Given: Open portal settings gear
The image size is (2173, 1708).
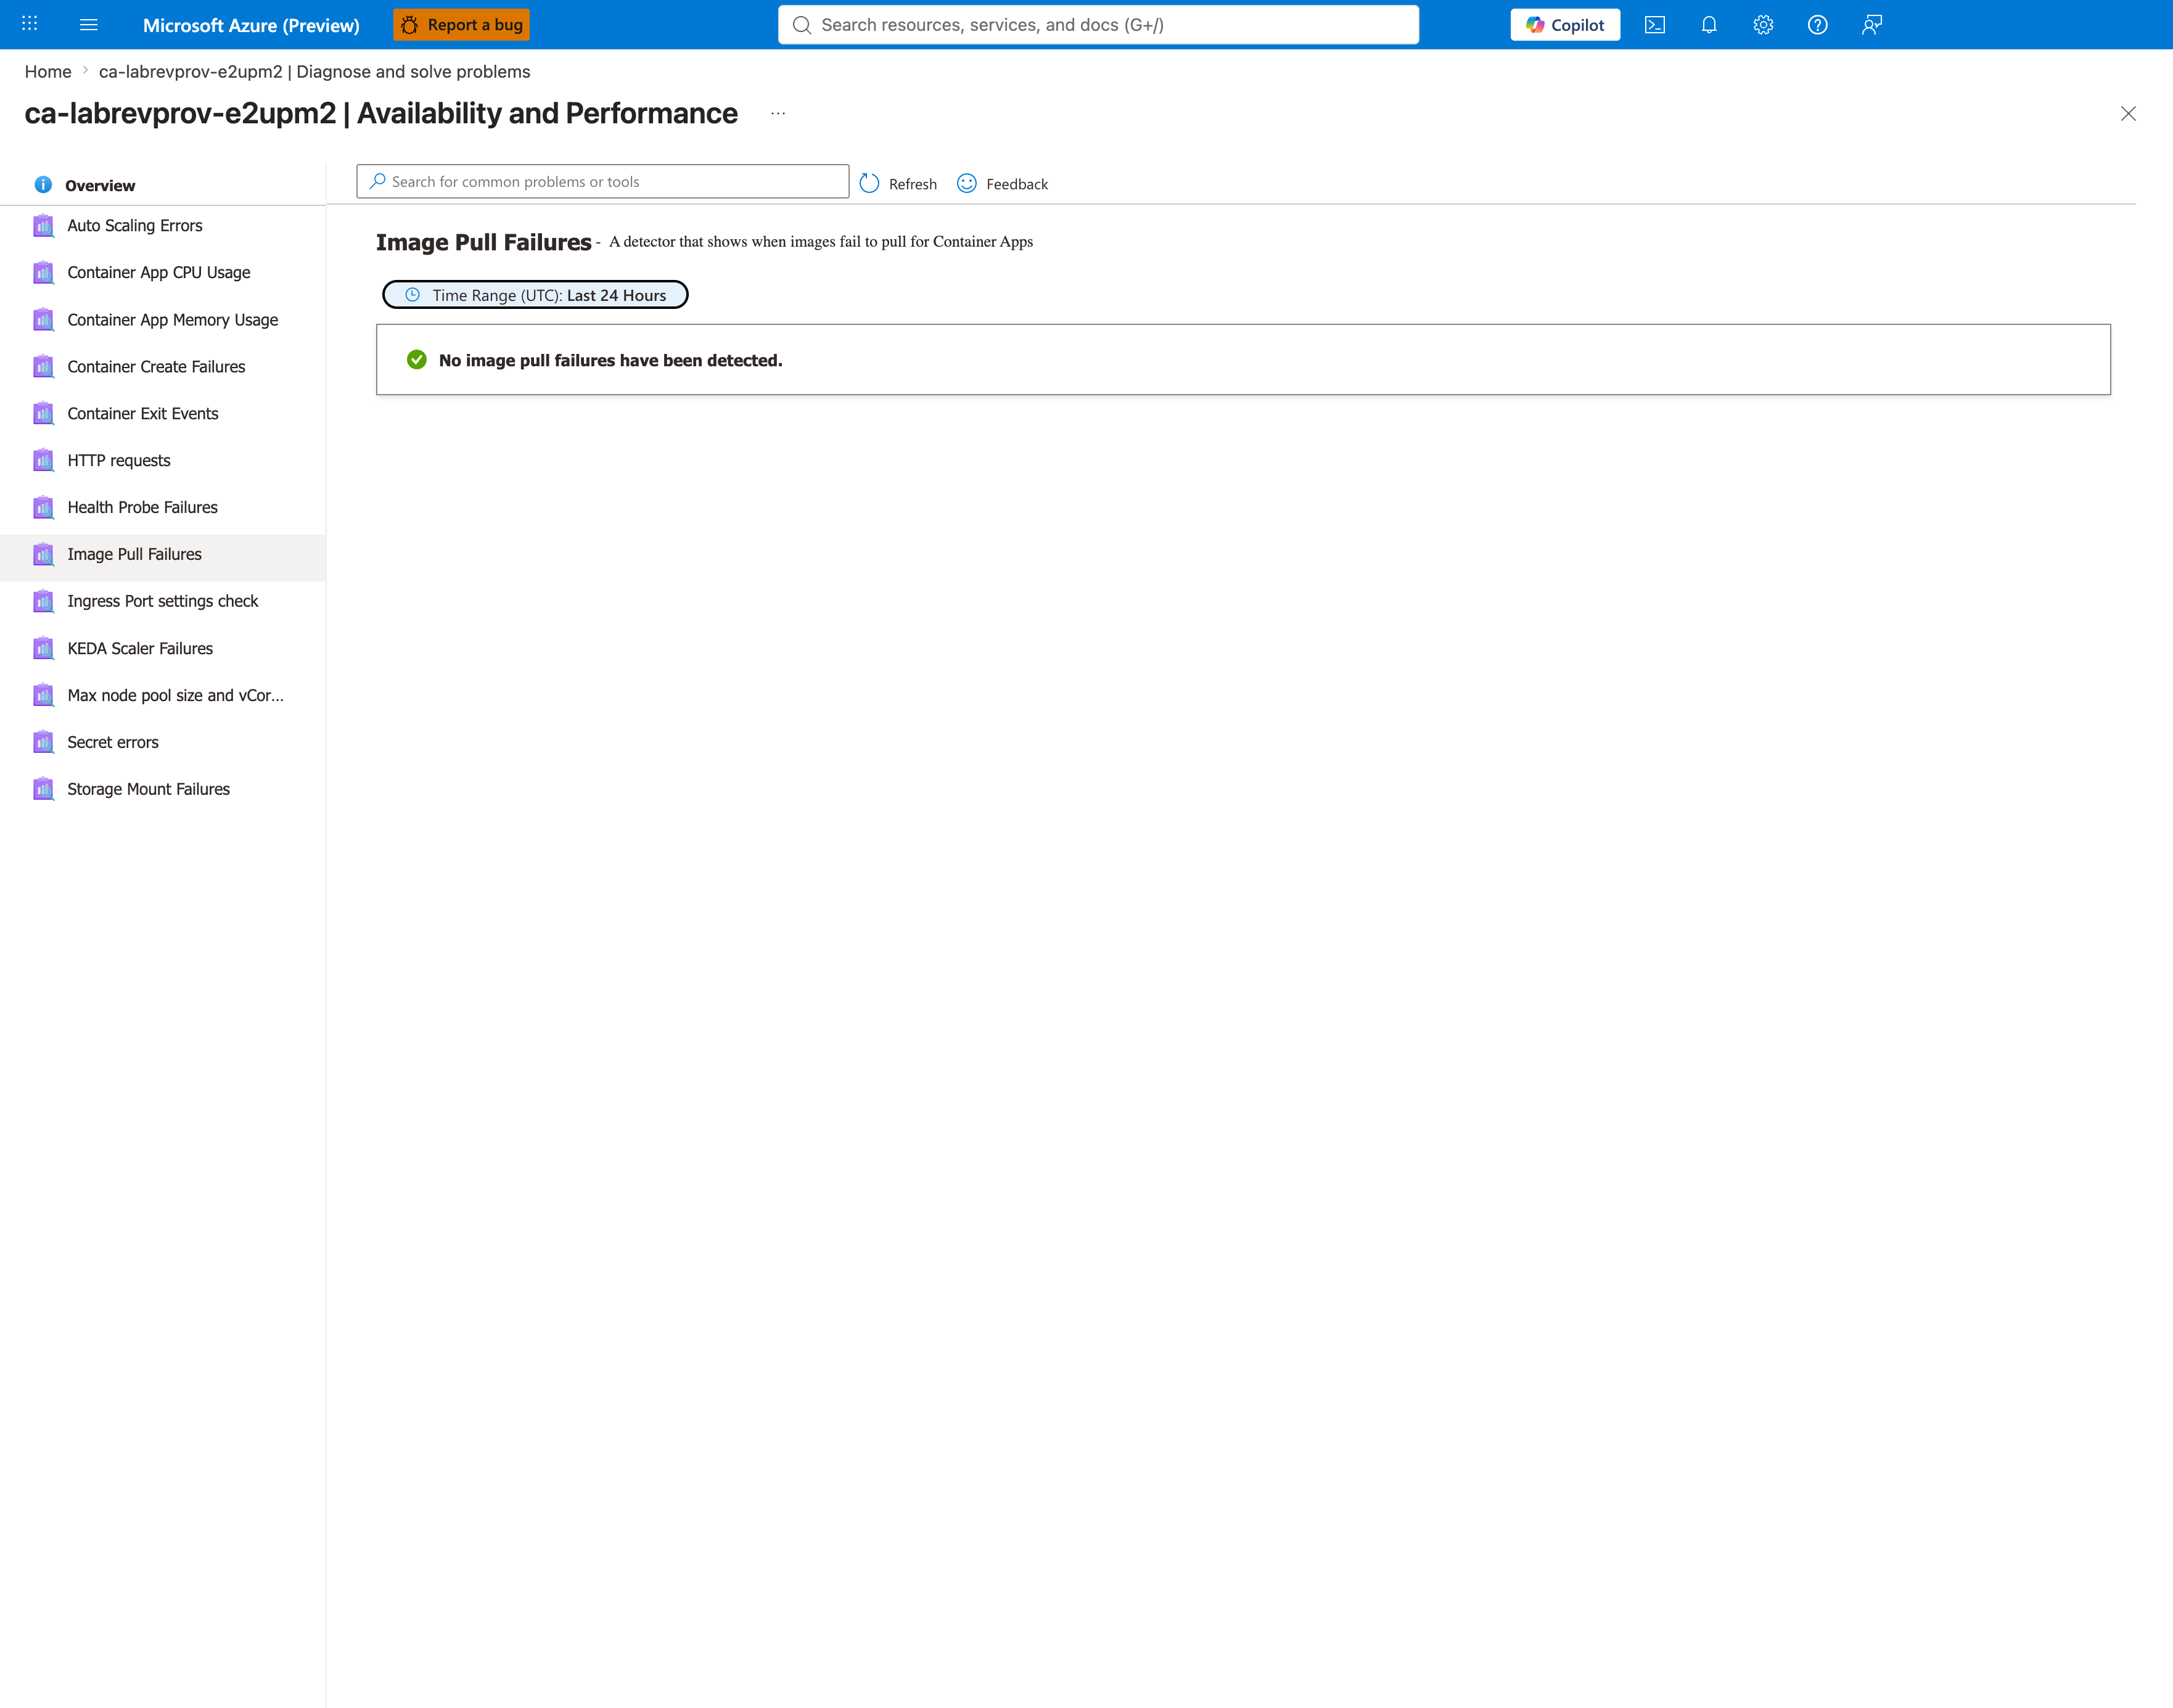Looking at the screenshot, I should pyautogui.click(x=1763, y=25).
